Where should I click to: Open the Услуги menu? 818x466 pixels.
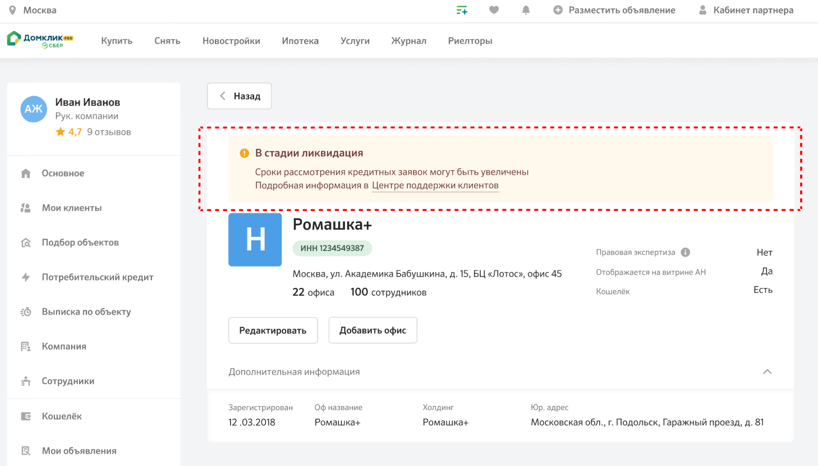[355, 41]
